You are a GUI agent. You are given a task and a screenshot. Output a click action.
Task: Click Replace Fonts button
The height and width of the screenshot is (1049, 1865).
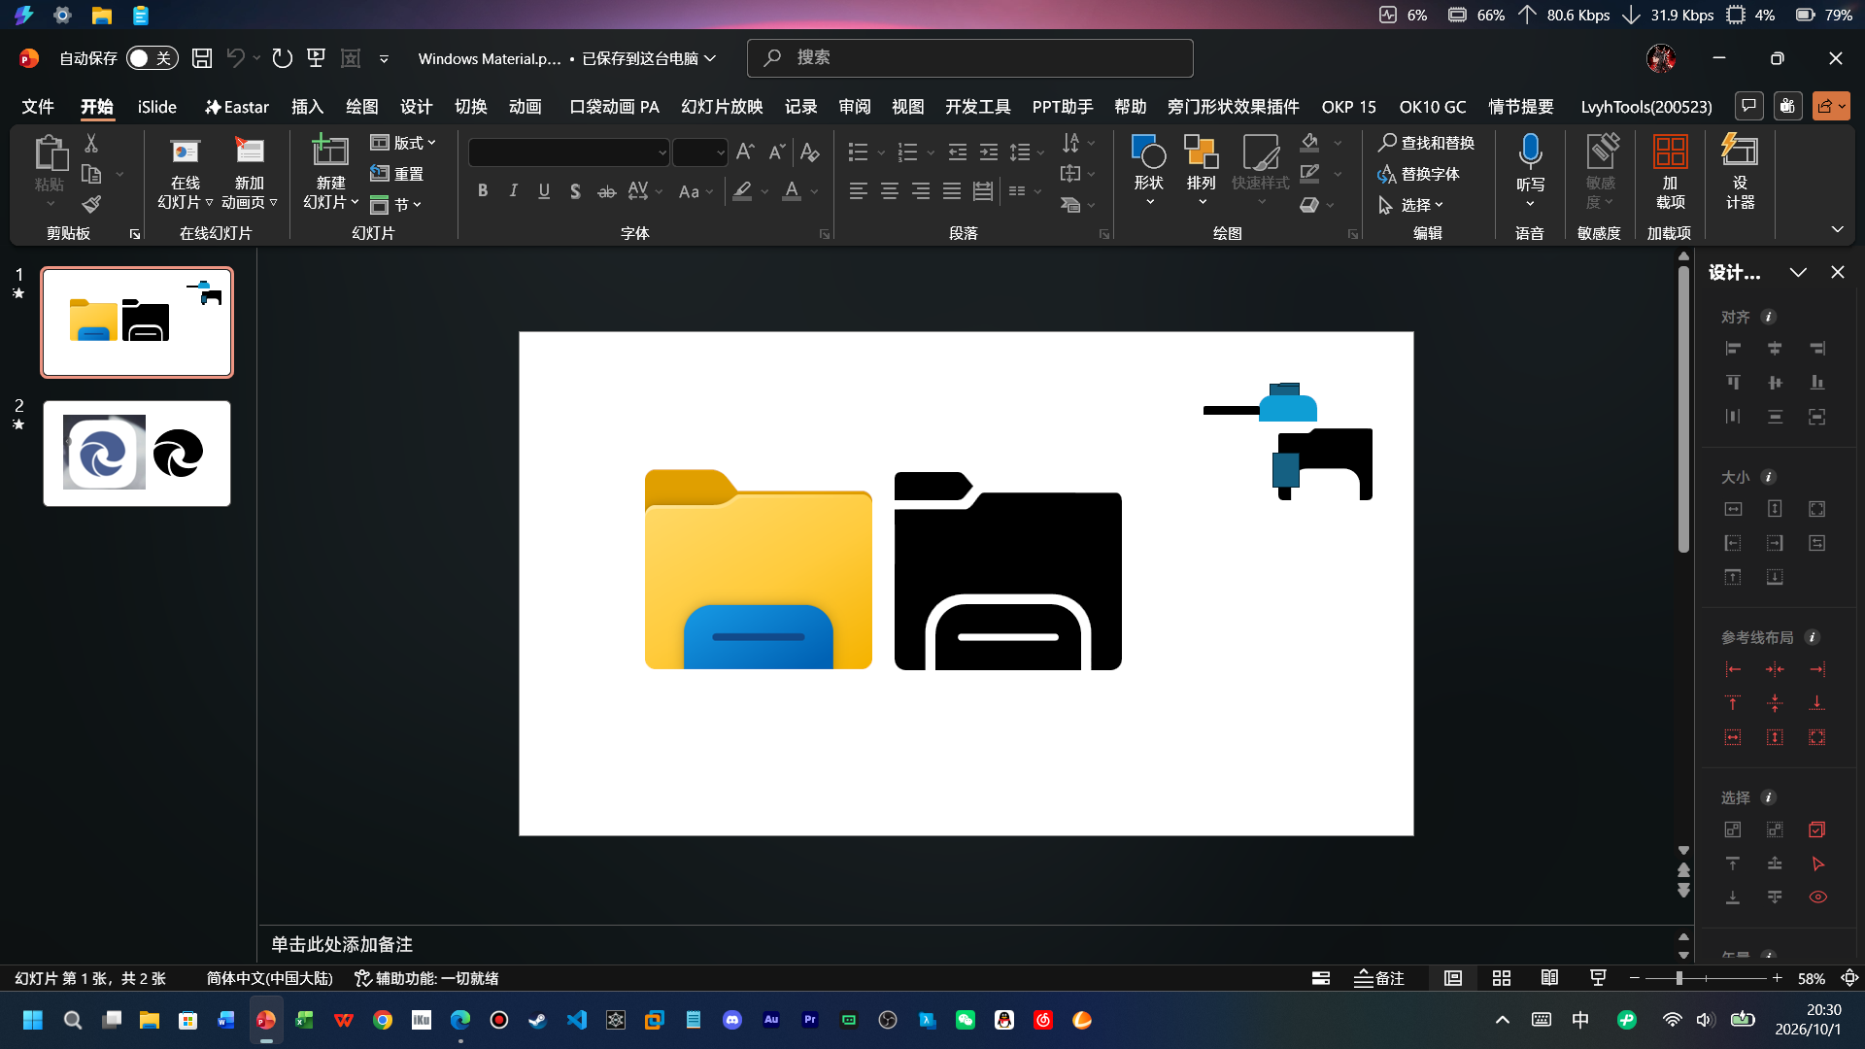tap(1418, 174)
